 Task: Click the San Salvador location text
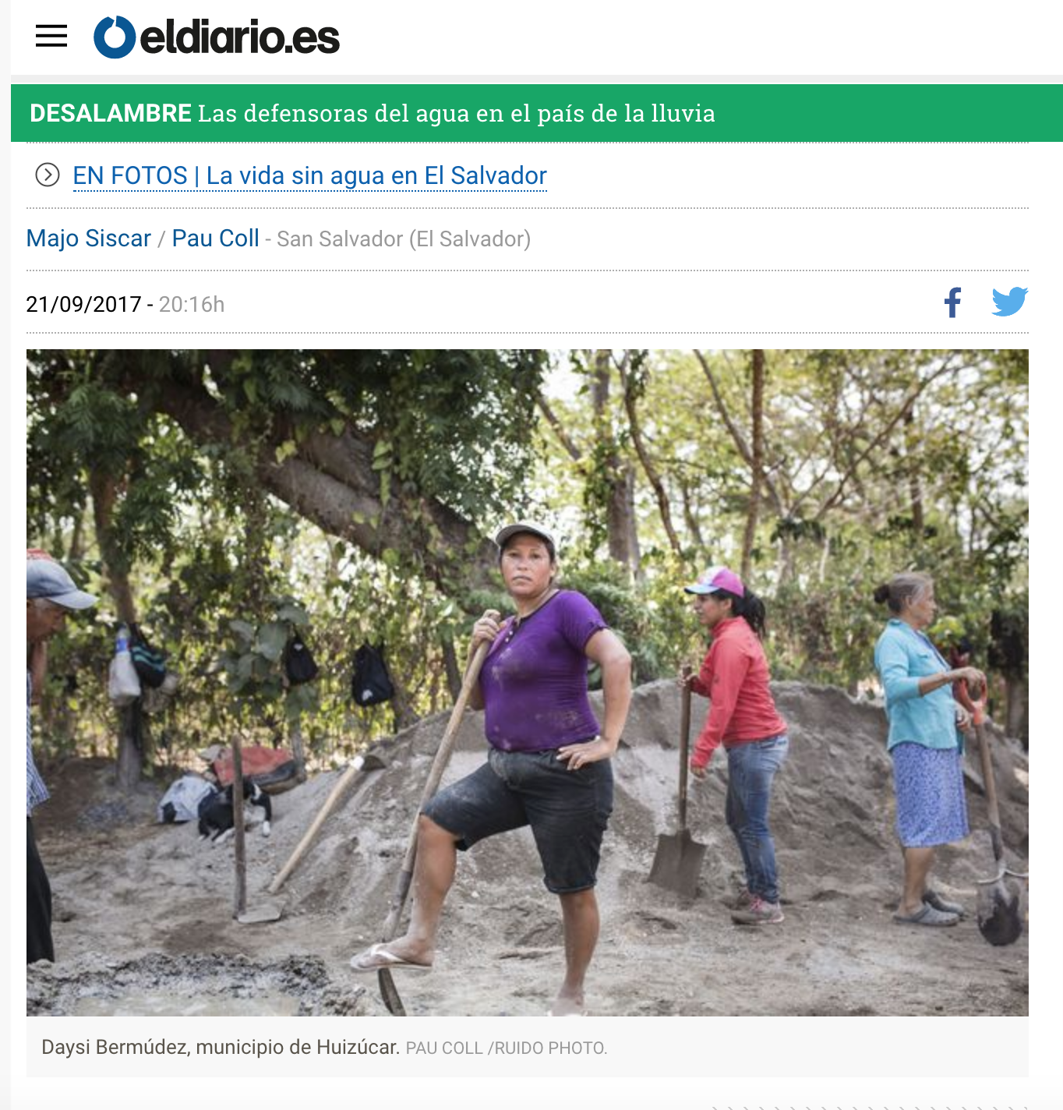pos(404,239)
